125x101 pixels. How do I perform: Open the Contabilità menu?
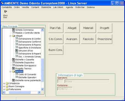[7, 7]
